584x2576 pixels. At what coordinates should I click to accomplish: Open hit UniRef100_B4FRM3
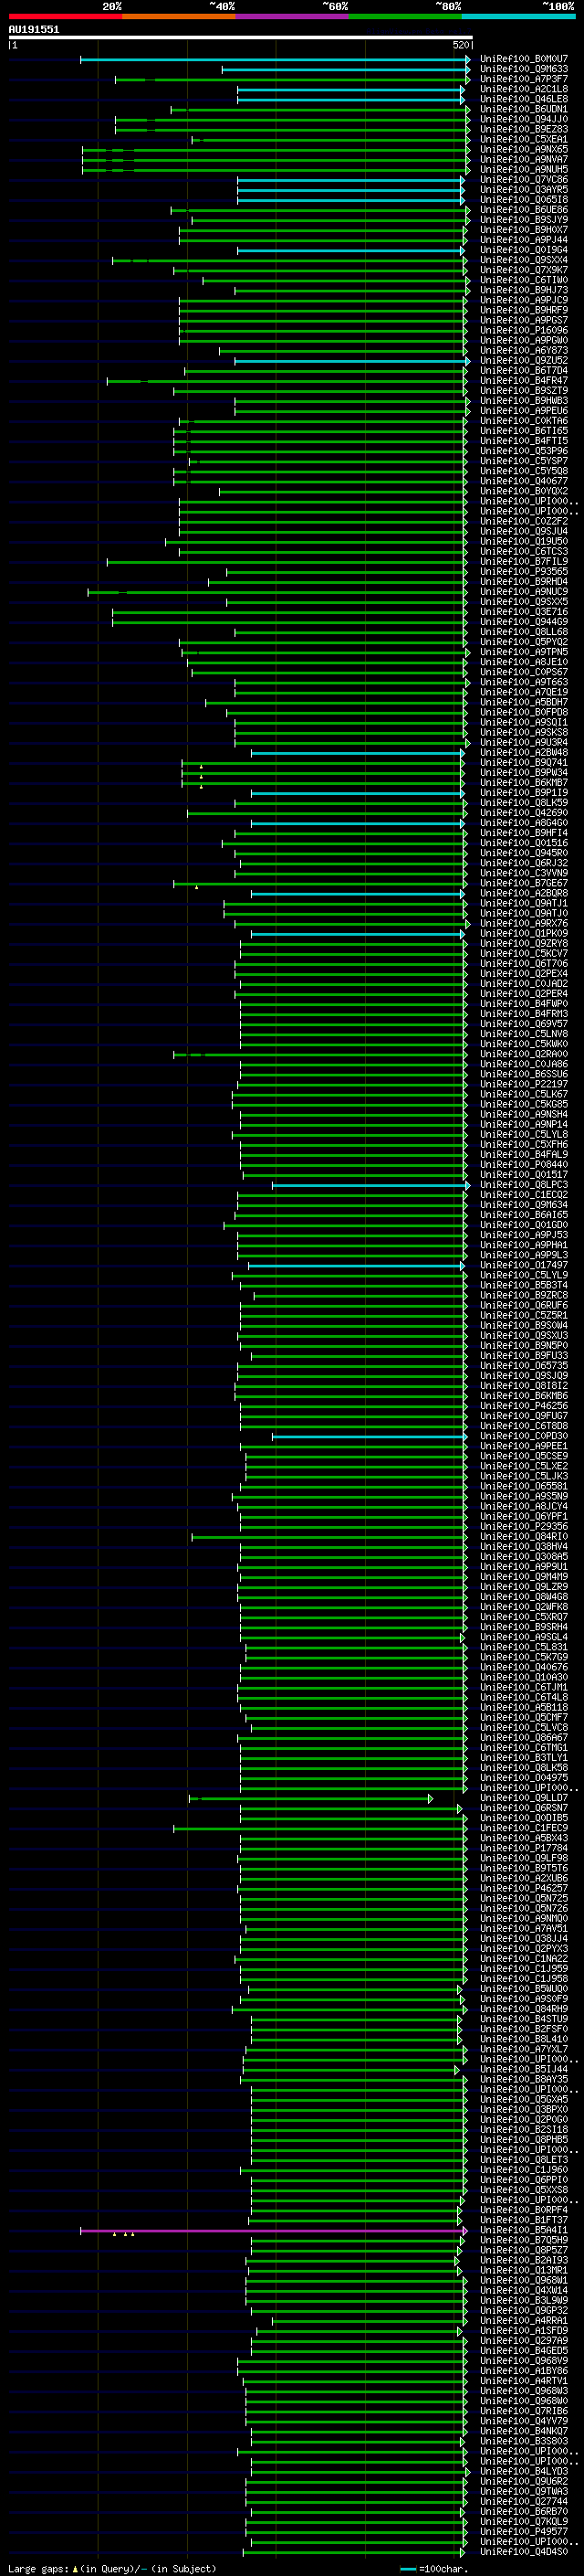[524, 1014]
